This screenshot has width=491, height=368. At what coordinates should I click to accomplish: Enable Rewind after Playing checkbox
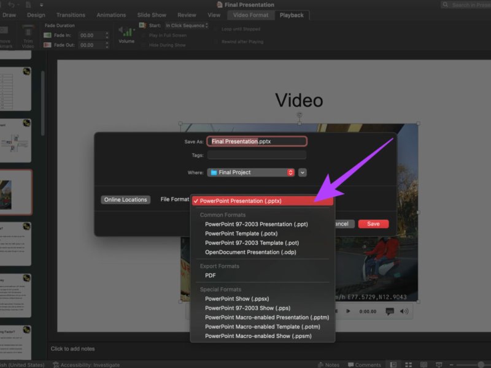pos(216,42)
